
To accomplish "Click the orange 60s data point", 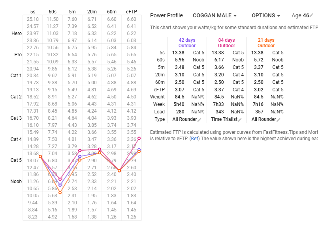I will 60,193.
